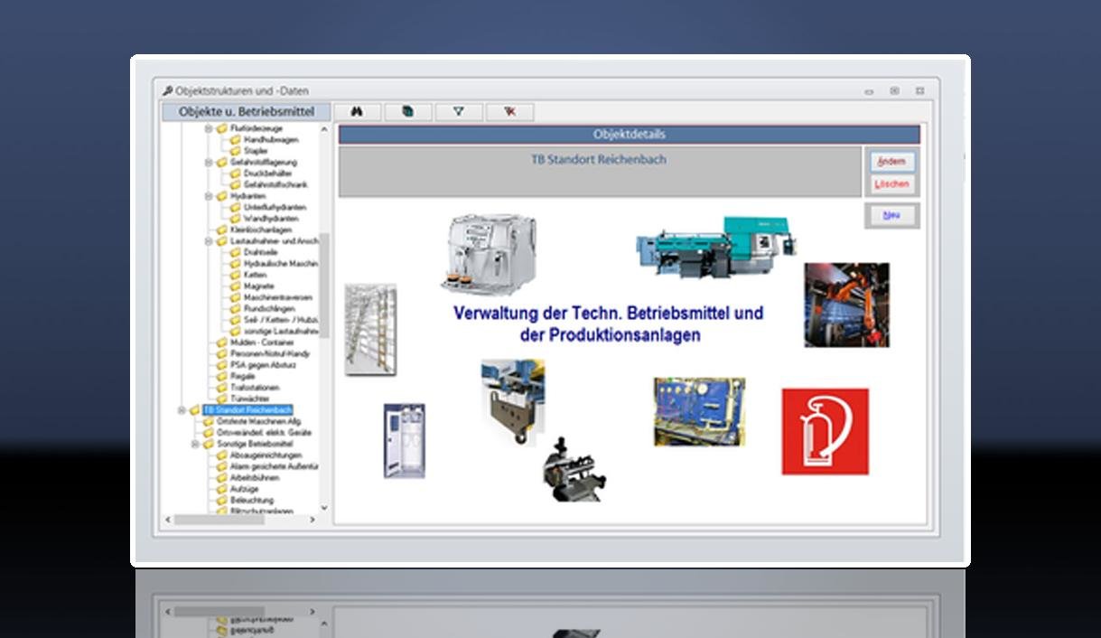Click the tree's scroll-down arrow
The height and width of the screenshot is (638, 1101).
(324, 508)
